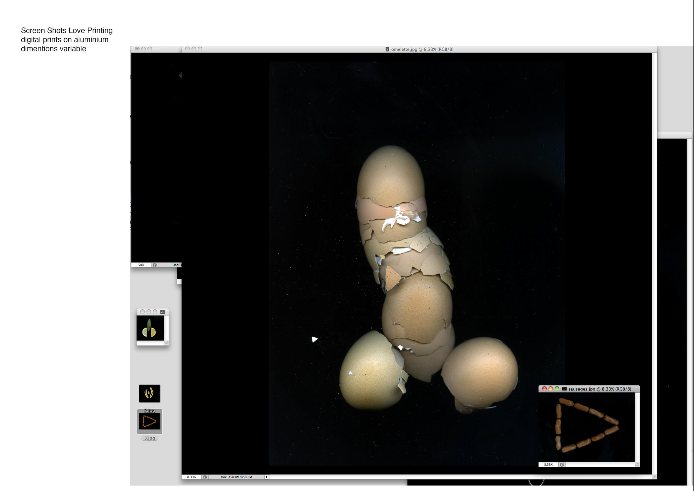Click the resize grip of the omelette.jpg window
The height and width of the screenshot is (491, 694).
click(654, 477)
